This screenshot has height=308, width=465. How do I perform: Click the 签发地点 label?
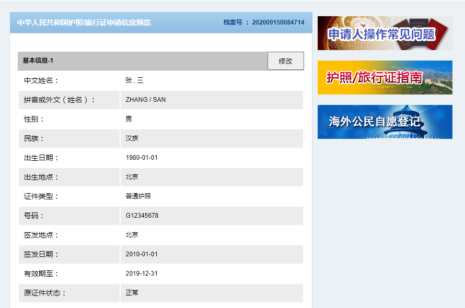(x=41, y=235)
